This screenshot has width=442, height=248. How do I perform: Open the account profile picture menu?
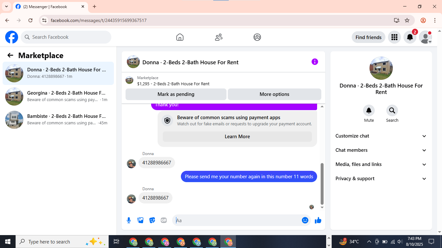tap(425, 37)
